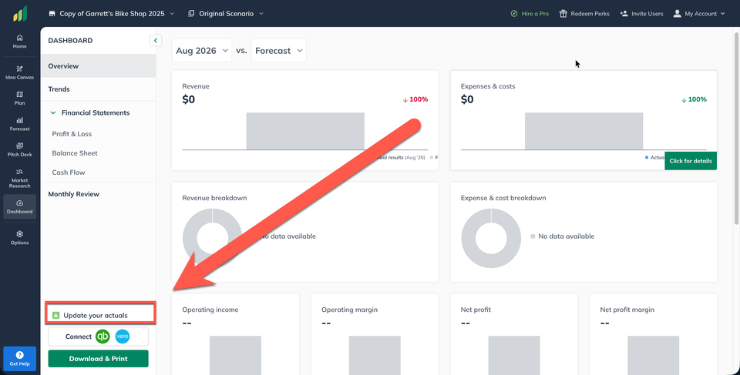Click Update your actuals
The image size is (740, 375).
100,314
